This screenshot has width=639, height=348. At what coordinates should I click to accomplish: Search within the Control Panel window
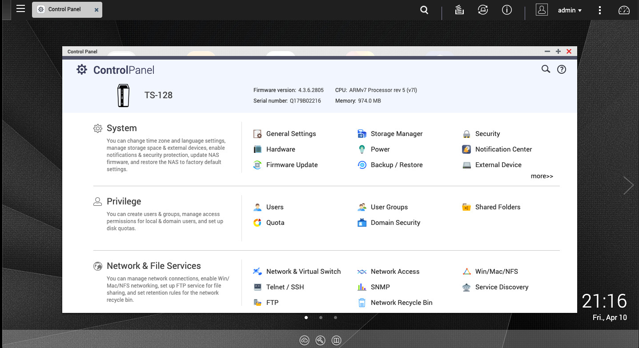(546, 69)
